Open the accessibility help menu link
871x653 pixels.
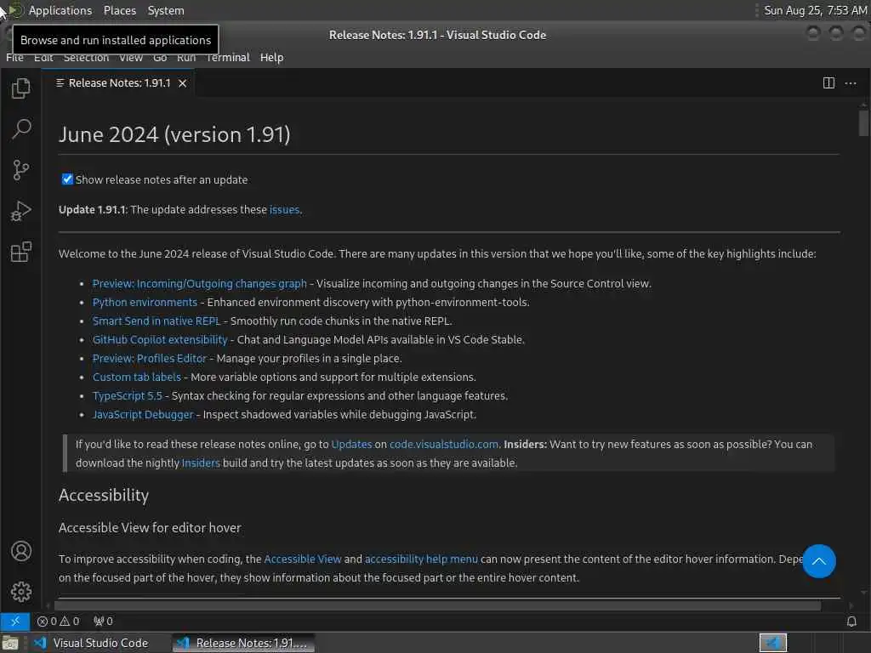click(421, 559)
